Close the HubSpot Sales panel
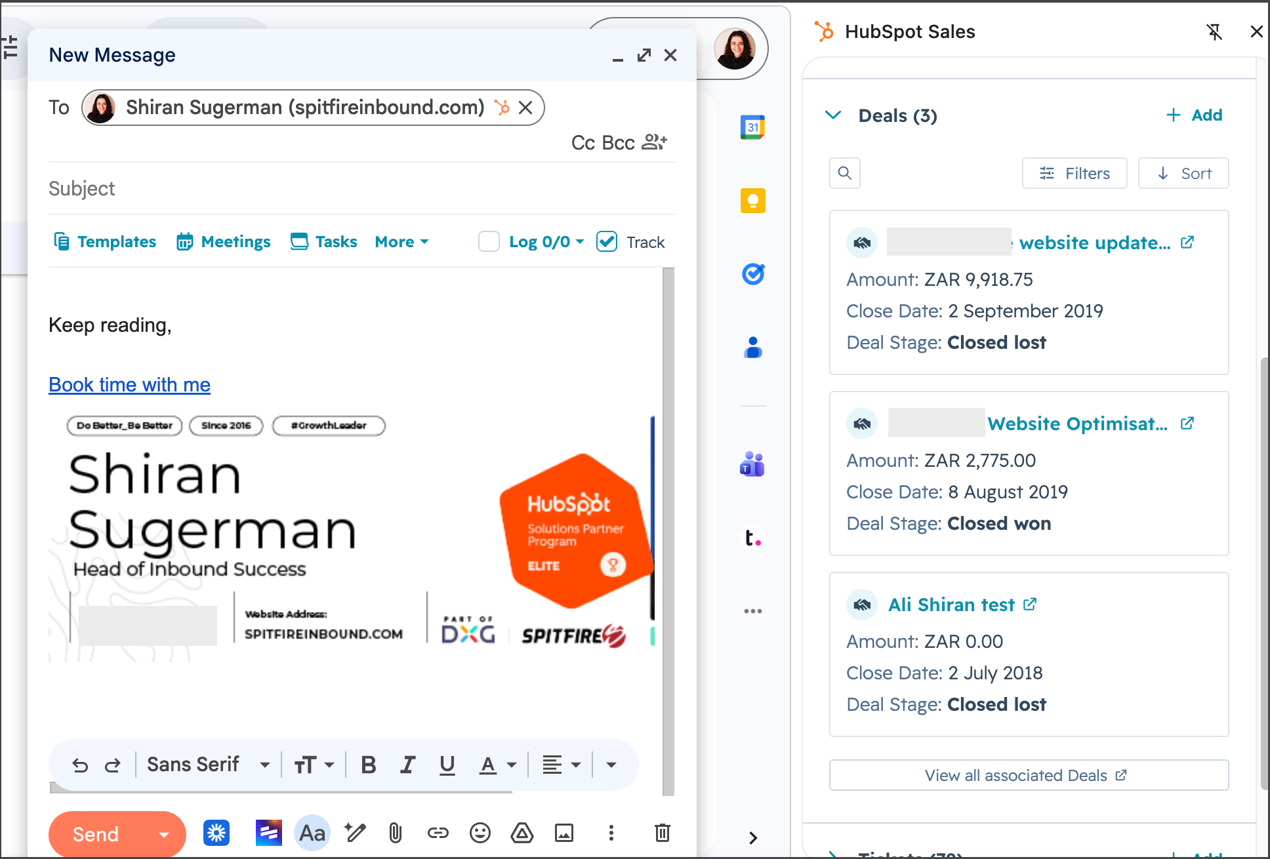This screenshot has width=1270, height=859. (1256, 31)
